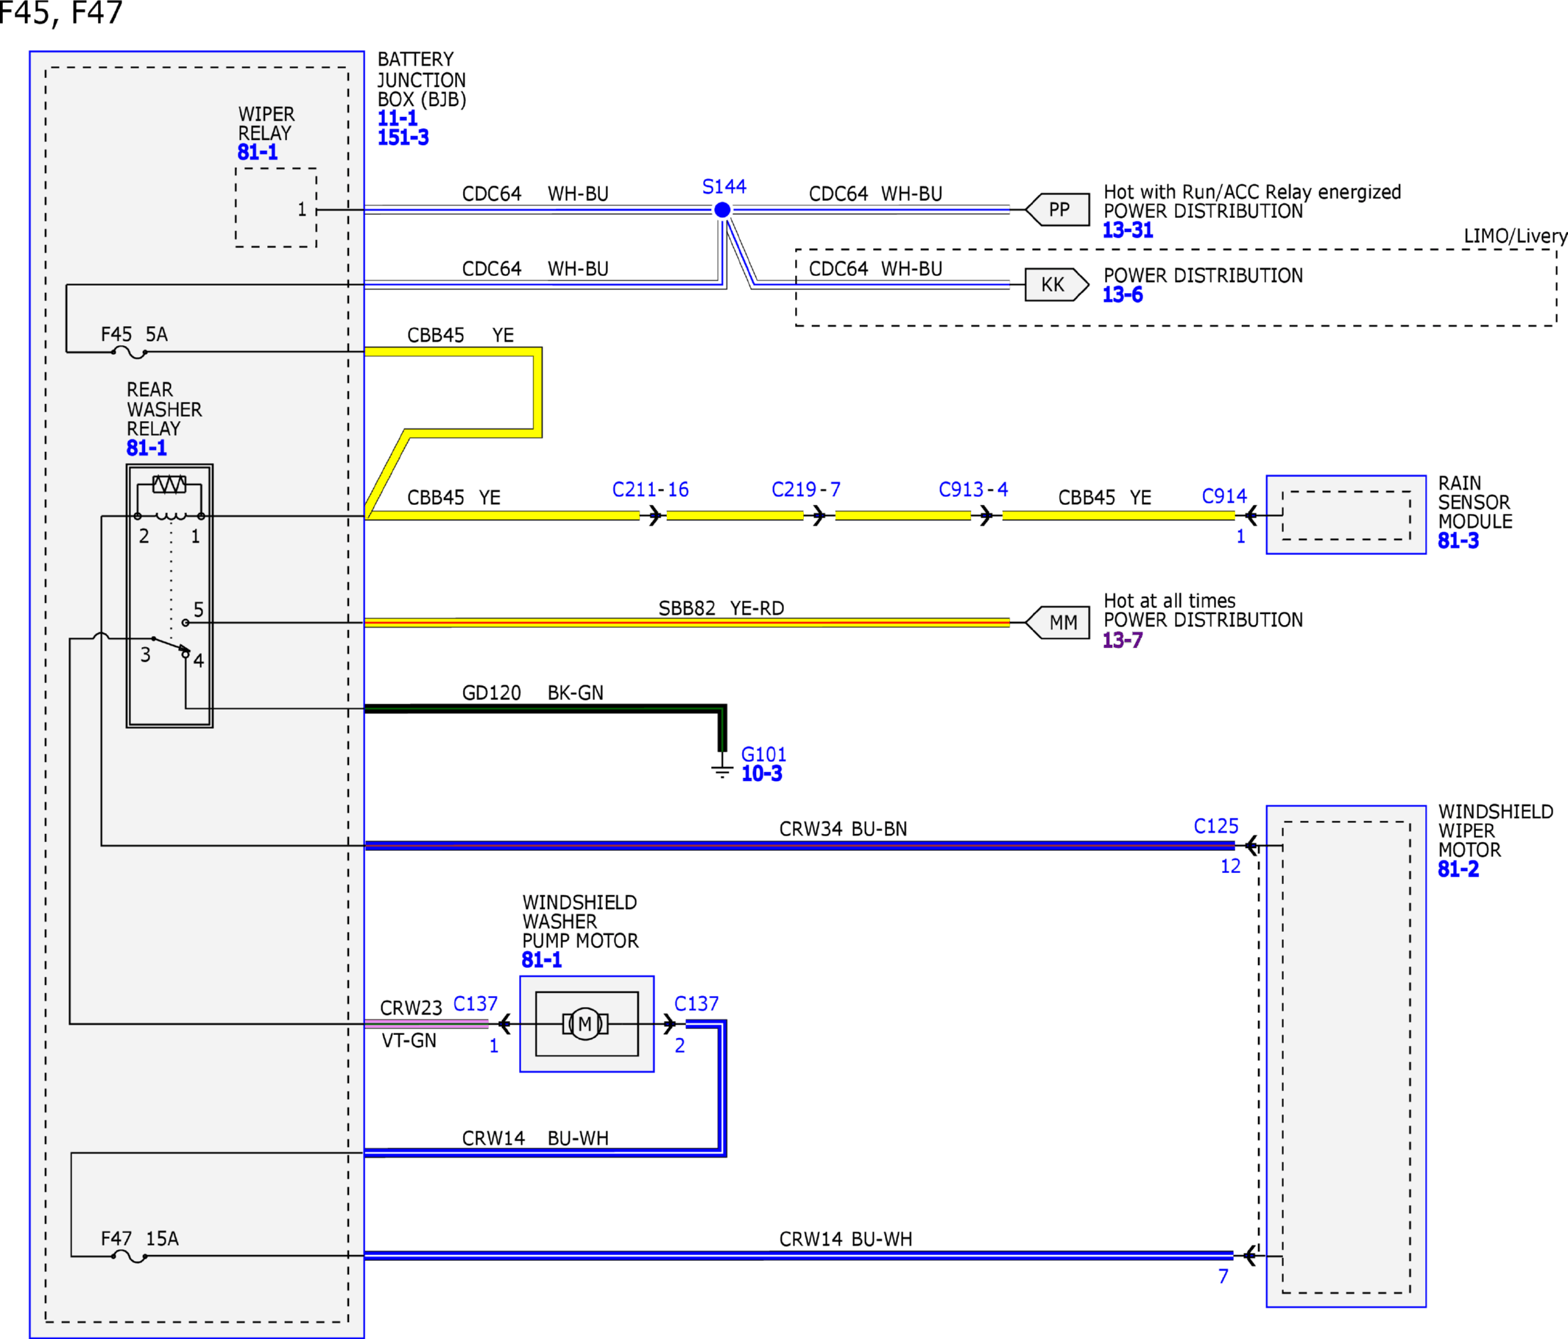Open Battery Junction Box link 11-1
The height and width of the screenshot is (1339, 1568).
coord(398,118)
